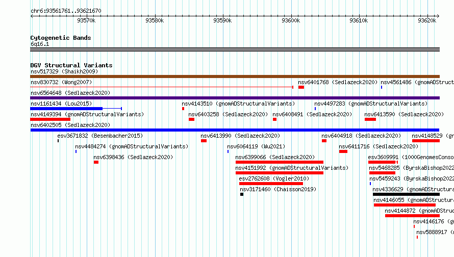Open the nsv5888917 variant label
This screenshot has width=454, height=257.
[x=435, y=232]
